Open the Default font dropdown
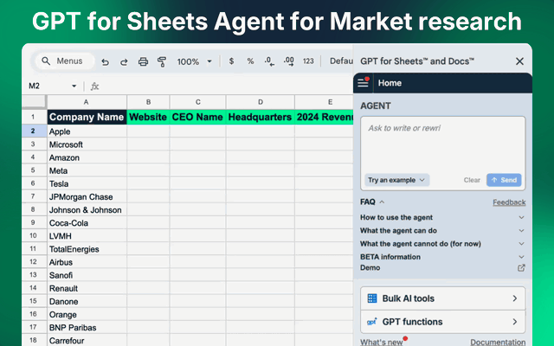This screenshot has width=554, height=346. point(341,61)
